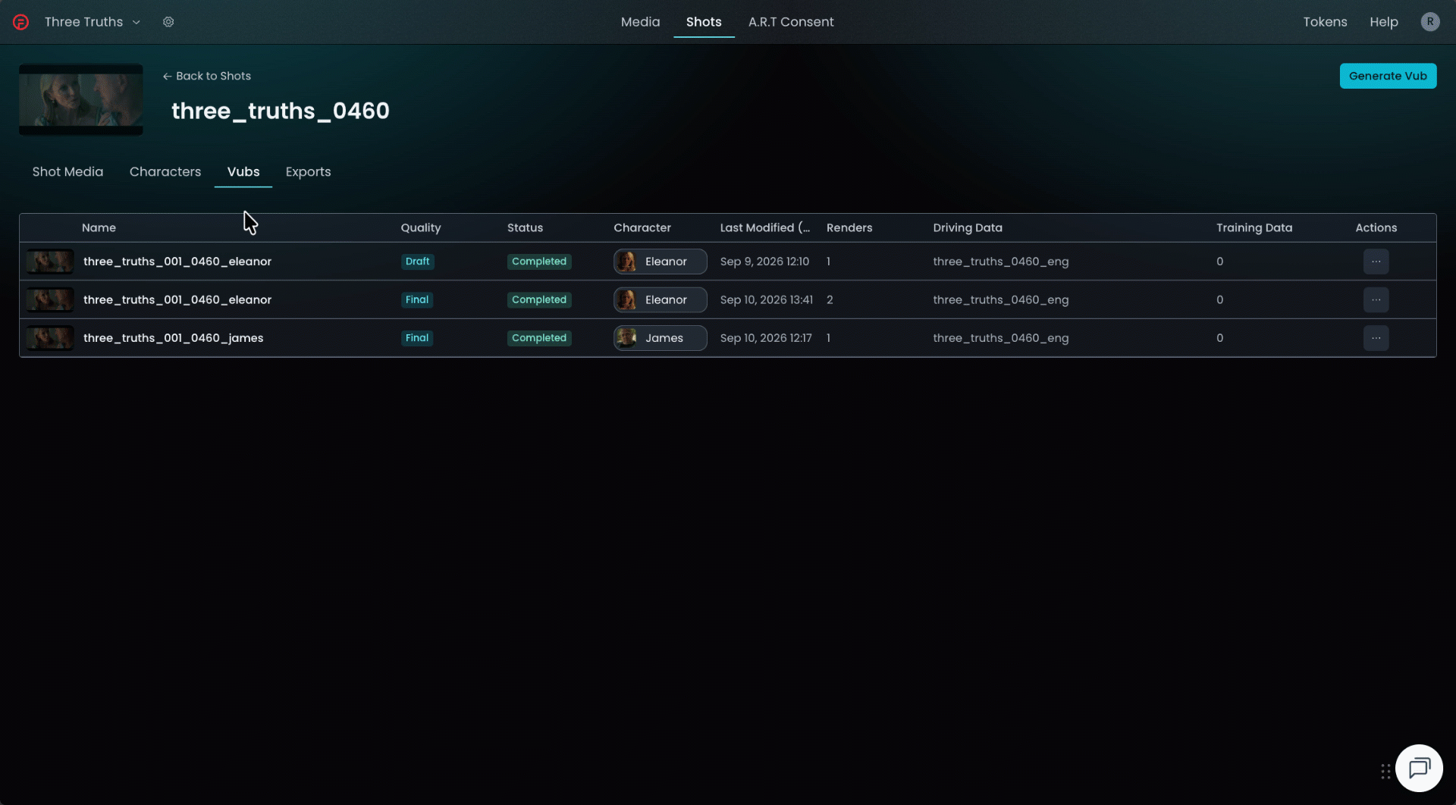Image resolution: width=1456 pixels, height=805 pixels.
Task: Click the red app logo icon
Action: coord(21,22)
